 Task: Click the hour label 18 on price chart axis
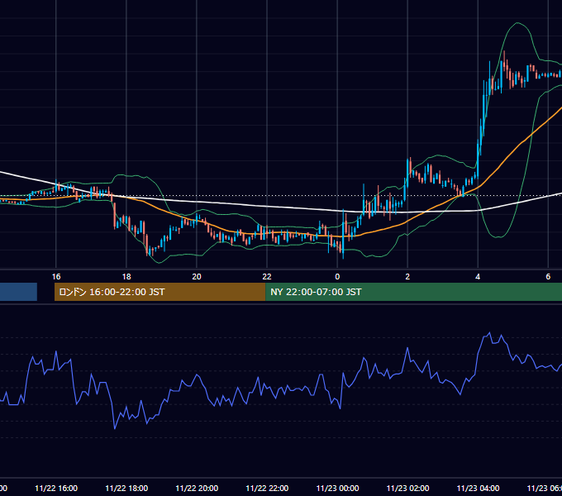point(126,277)
